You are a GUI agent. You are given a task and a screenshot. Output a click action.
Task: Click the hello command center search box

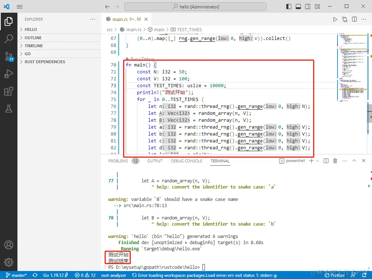tap(195, 7)
